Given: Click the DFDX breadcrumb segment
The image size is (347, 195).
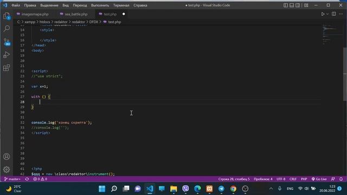Looking at the screenshot, I should point(94,22).
